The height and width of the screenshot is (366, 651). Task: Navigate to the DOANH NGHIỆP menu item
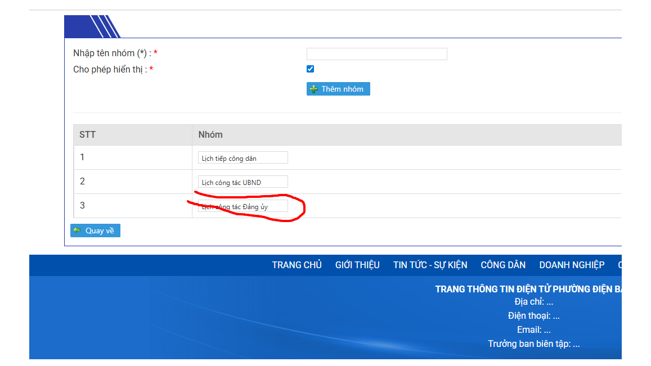coord(572,265)
